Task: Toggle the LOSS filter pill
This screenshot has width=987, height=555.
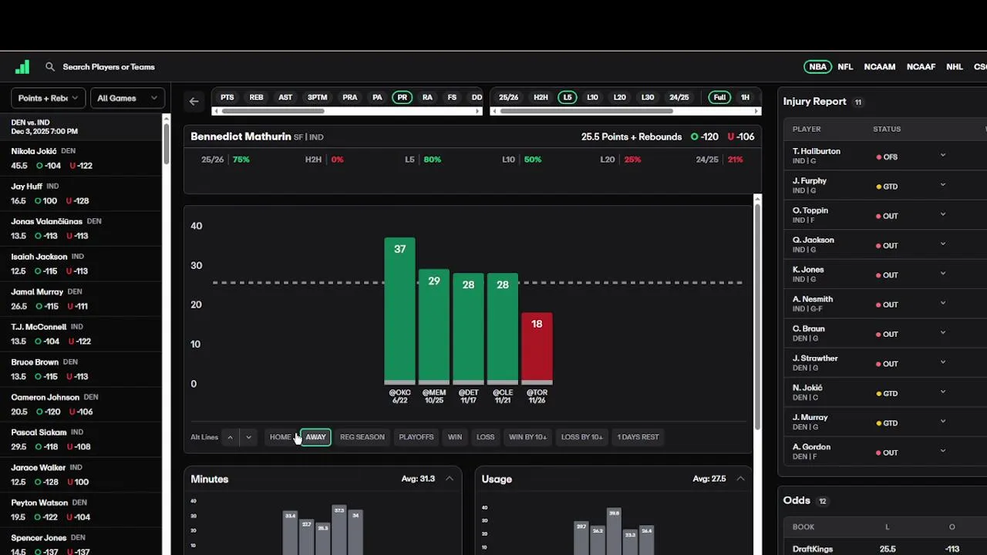Action: point(486,437)
